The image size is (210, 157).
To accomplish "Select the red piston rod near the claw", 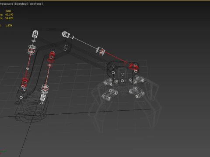I will pyautogui.click(x=116, y=58).
